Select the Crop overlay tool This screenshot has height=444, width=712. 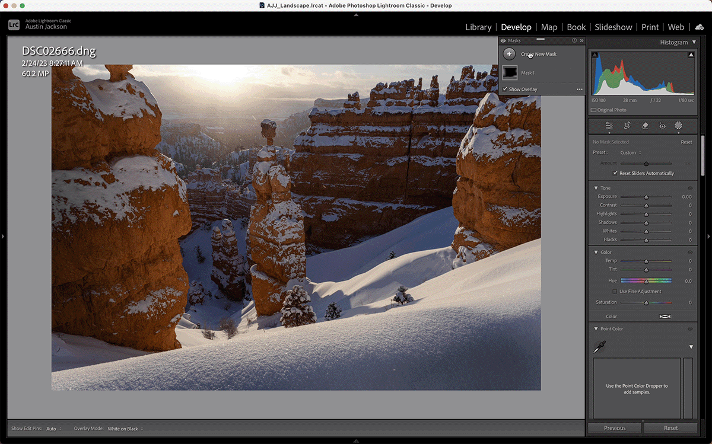(x=627, y=126)
